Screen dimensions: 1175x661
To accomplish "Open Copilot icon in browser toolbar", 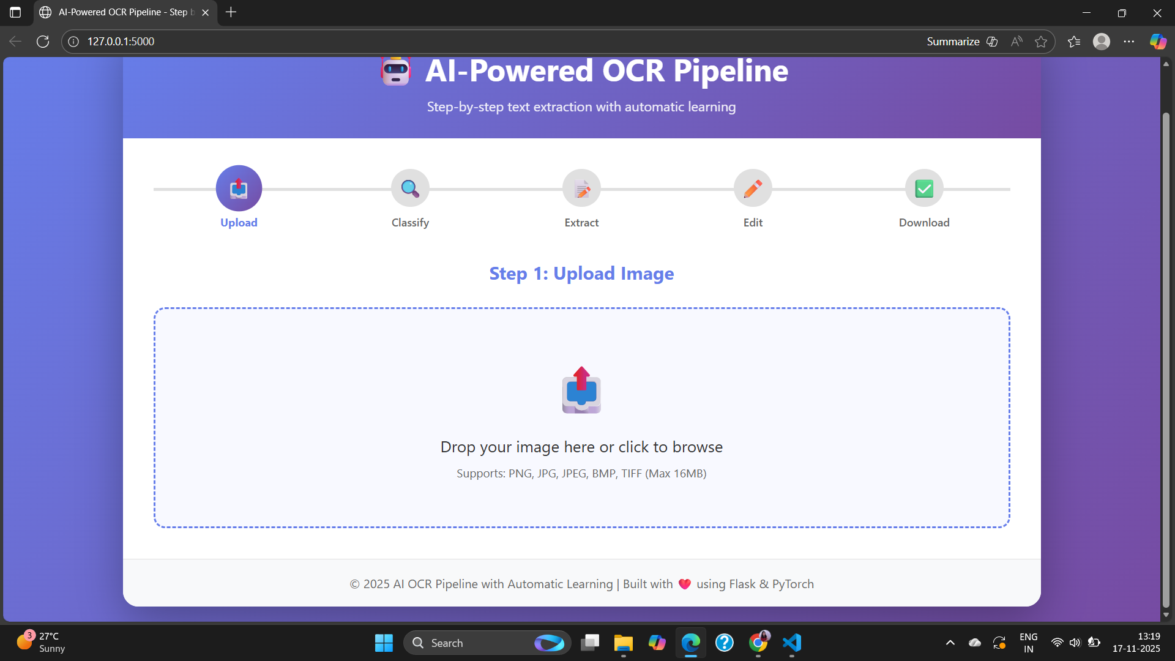I will click(1158, 42).
